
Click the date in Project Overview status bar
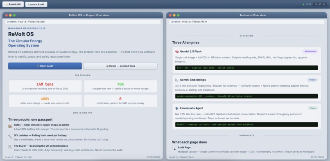[154, 157]
